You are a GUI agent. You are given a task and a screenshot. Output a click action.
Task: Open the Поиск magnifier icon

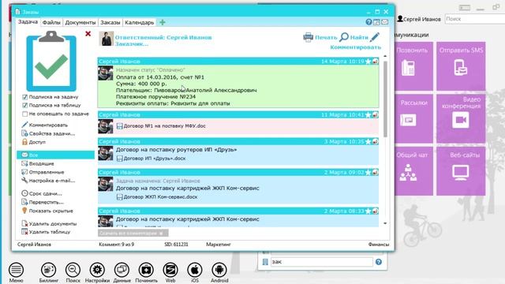pos(73,272)
